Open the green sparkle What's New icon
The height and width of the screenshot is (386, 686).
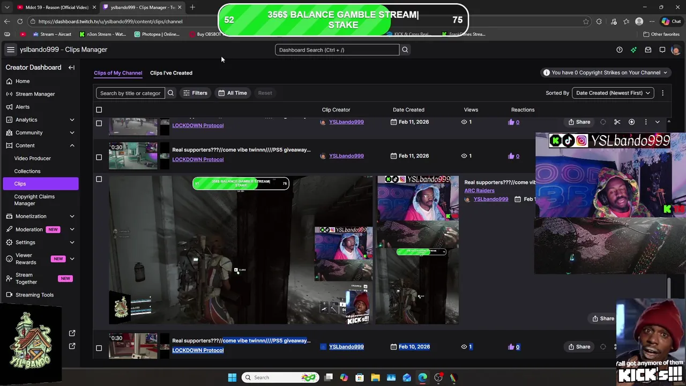pos(633,50)
